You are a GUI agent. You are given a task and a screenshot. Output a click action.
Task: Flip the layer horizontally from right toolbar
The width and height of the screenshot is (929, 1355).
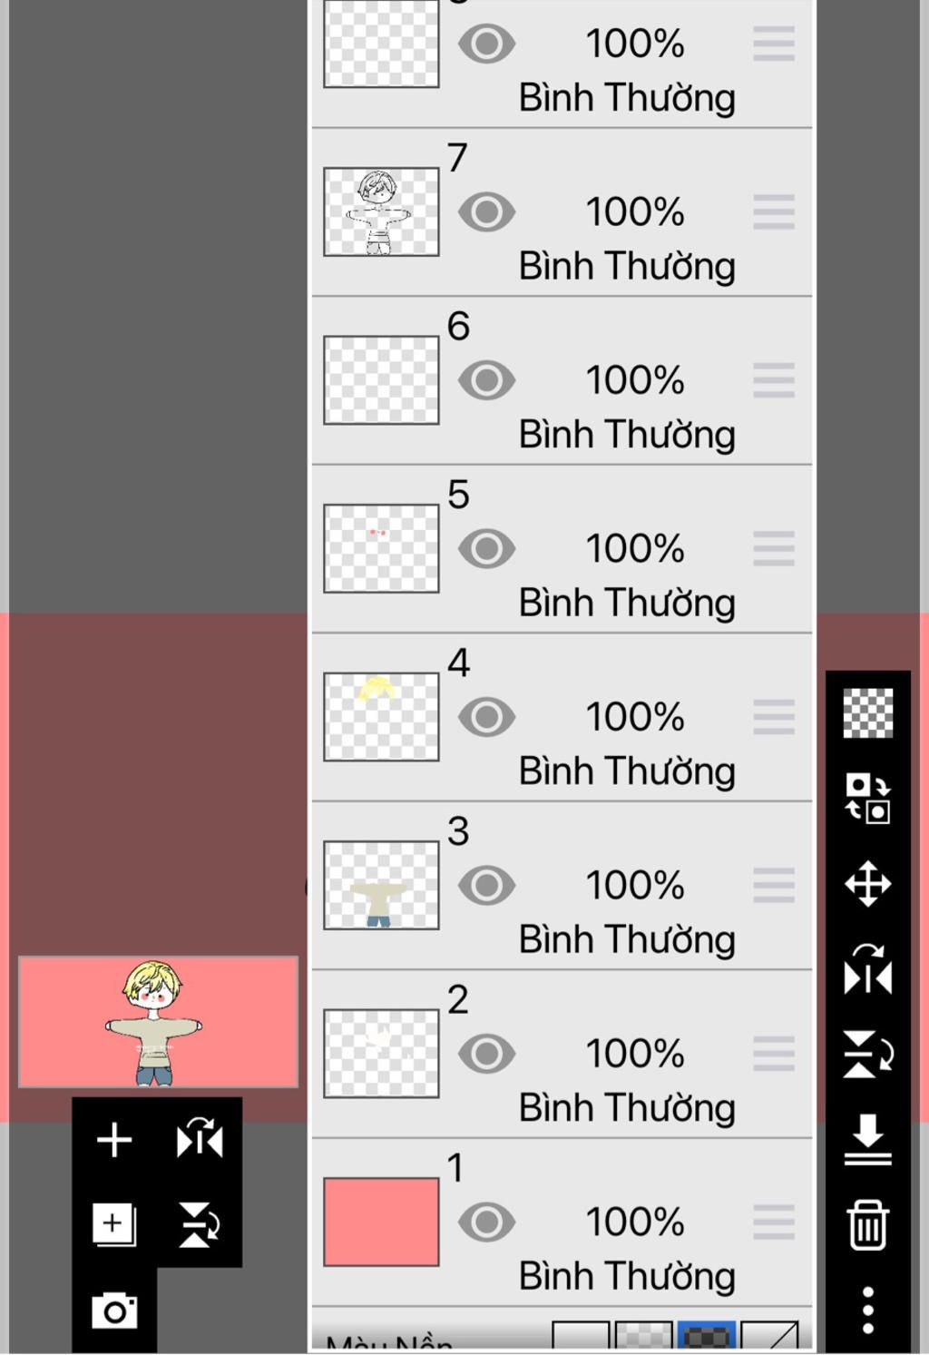click(868, 968)
